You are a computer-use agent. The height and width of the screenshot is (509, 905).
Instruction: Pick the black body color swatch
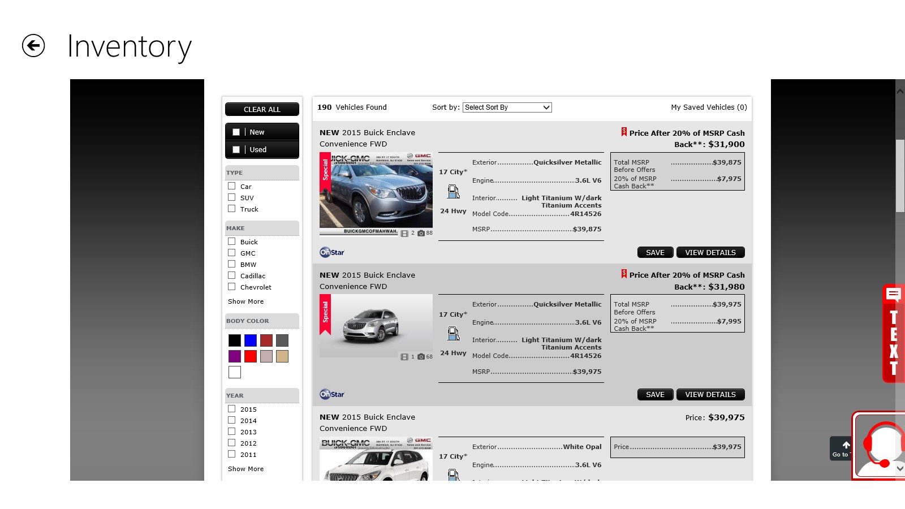click(235, 340)
